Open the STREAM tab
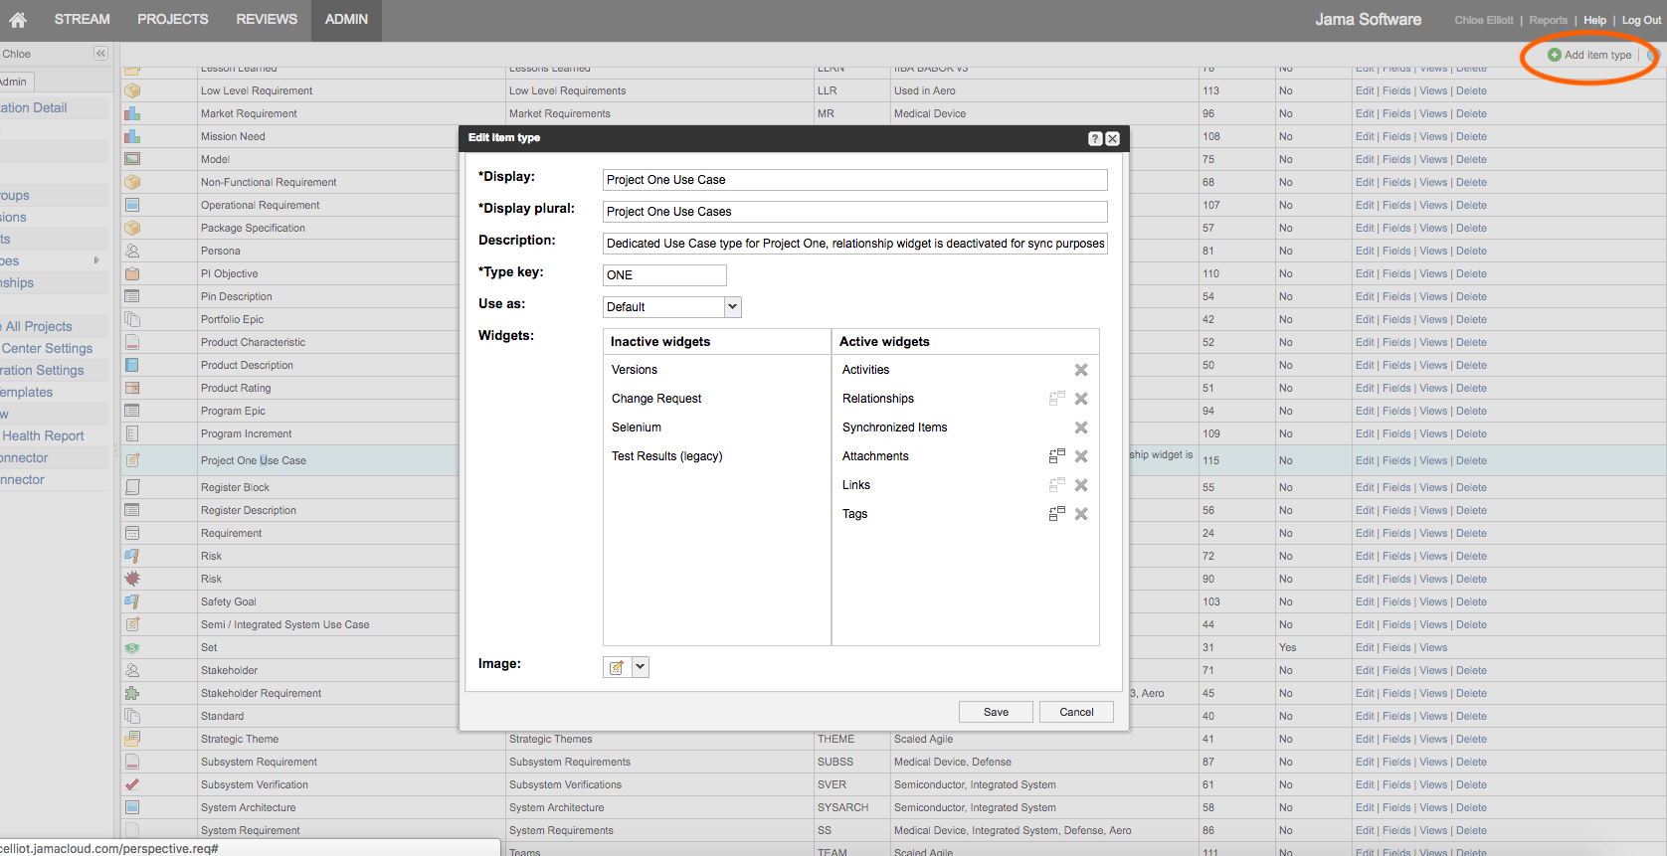 (x=82, y=20)
